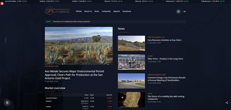Click the vertical SCROLL indicator

pyautogui.click(x=6, y=40)
